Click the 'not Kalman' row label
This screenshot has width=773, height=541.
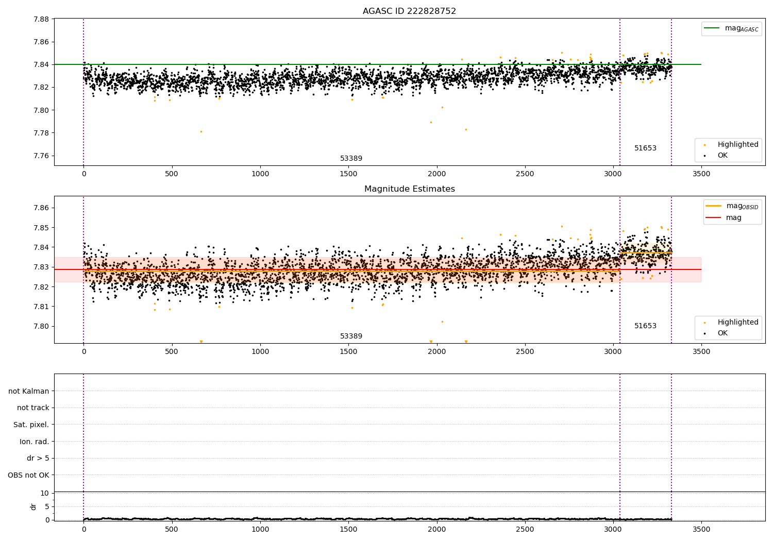click(x=29, y=392)
